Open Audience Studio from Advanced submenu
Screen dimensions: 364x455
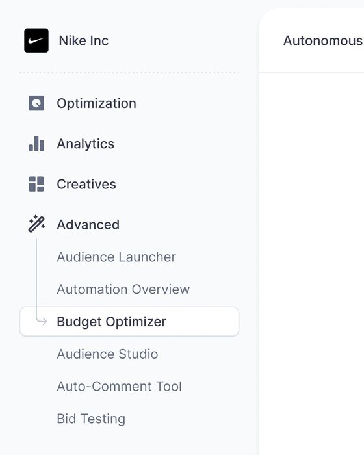pyautogui.click(x=107, y=354)
